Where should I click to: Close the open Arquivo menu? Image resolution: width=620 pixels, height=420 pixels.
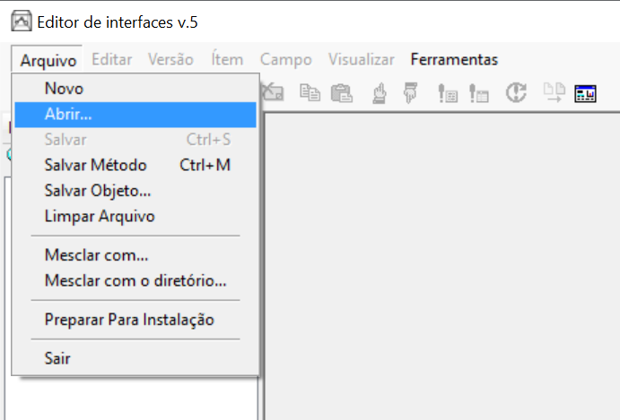[x=48, y=60]
